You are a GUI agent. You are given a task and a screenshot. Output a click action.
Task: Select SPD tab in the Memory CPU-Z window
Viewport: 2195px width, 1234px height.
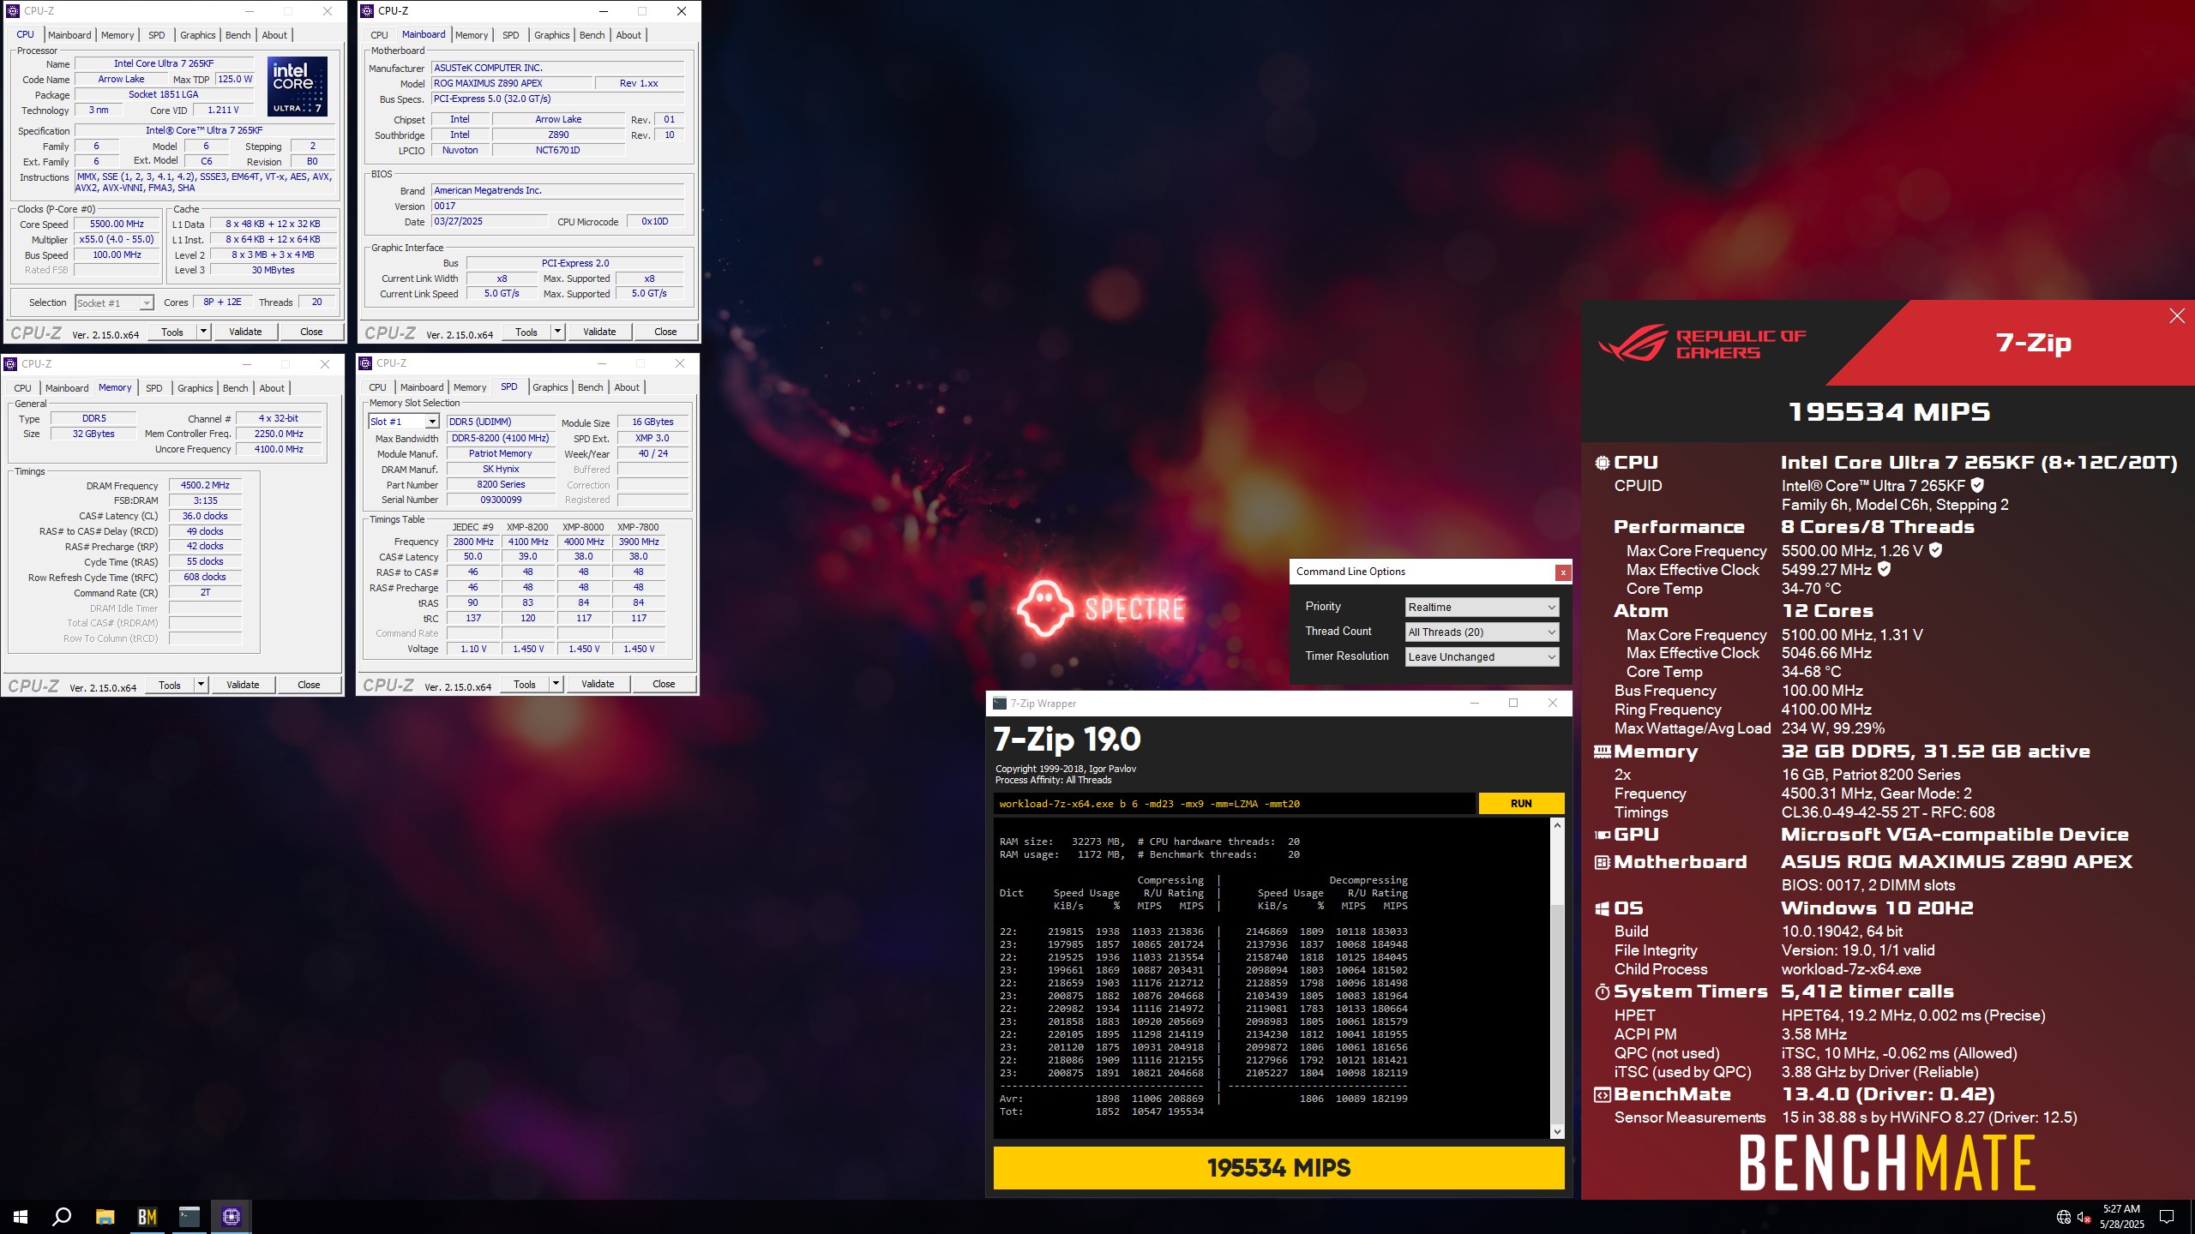click(154, 388)
